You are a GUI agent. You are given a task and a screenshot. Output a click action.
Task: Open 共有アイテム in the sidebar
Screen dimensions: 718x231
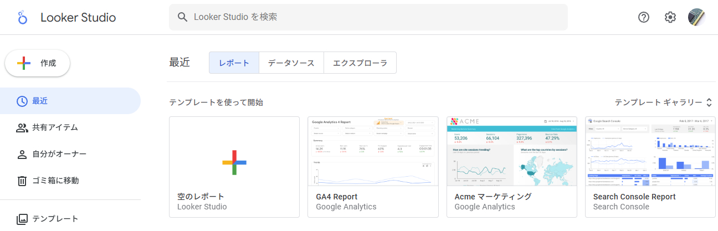tap(70, 127)
